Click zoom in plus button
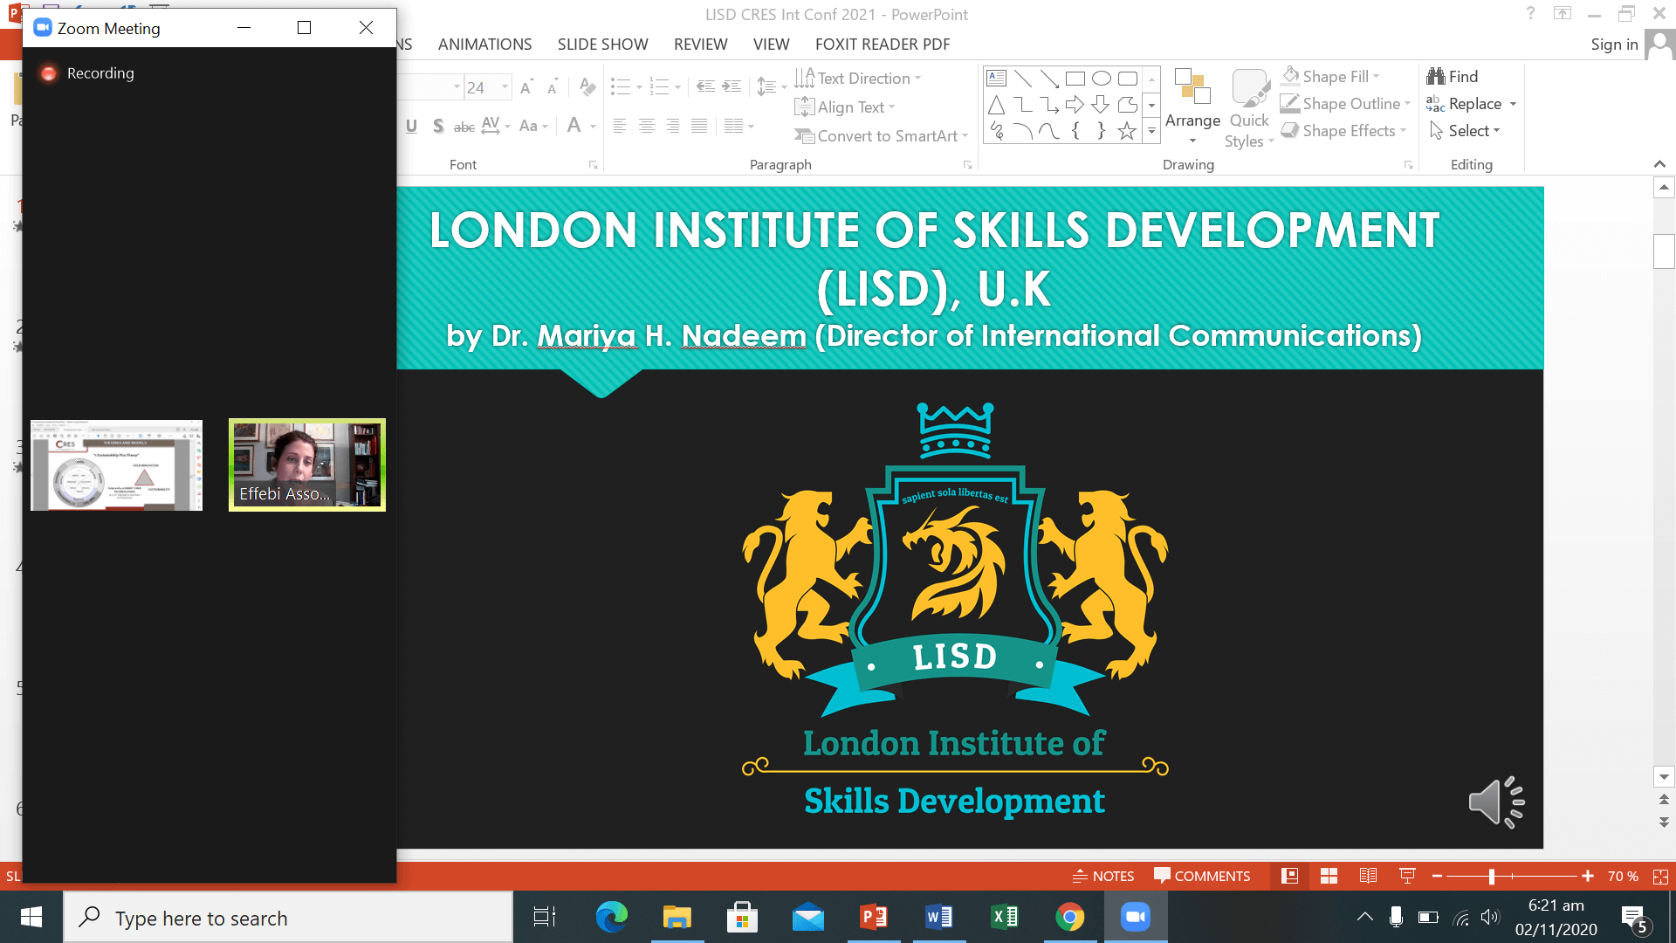Viewport: 1676px width, 943px height. click(x=1587, y=876)
